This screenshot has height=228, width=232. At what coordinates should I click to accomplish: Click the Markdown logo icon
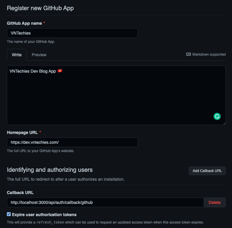188,54
